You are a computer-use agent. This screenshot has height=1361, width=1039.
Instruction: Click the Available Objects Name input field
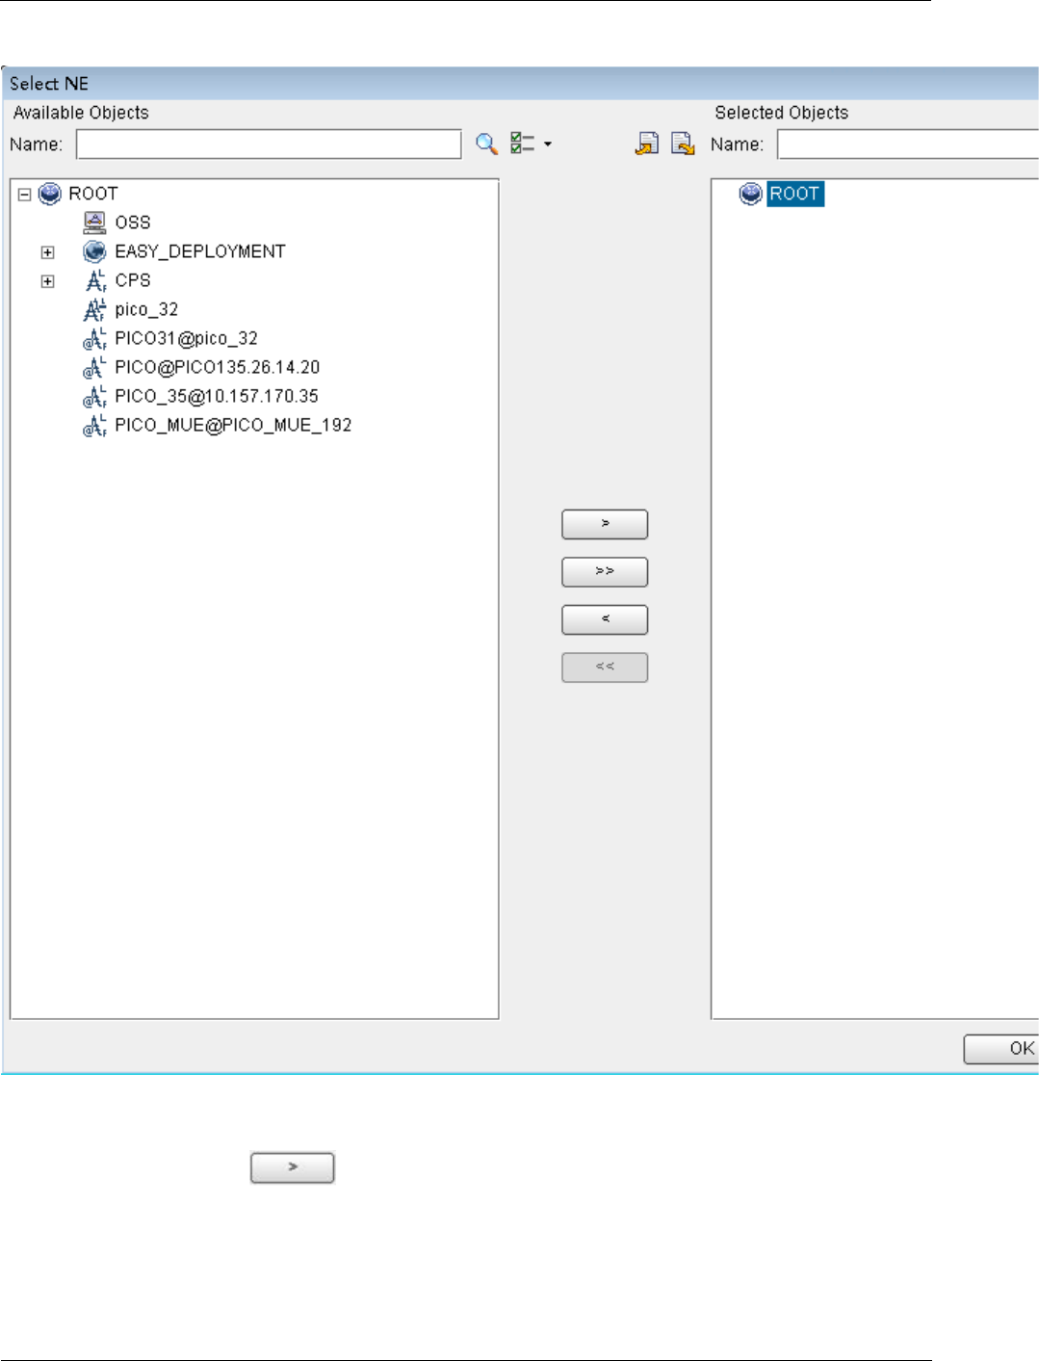[x=269, y=144]
